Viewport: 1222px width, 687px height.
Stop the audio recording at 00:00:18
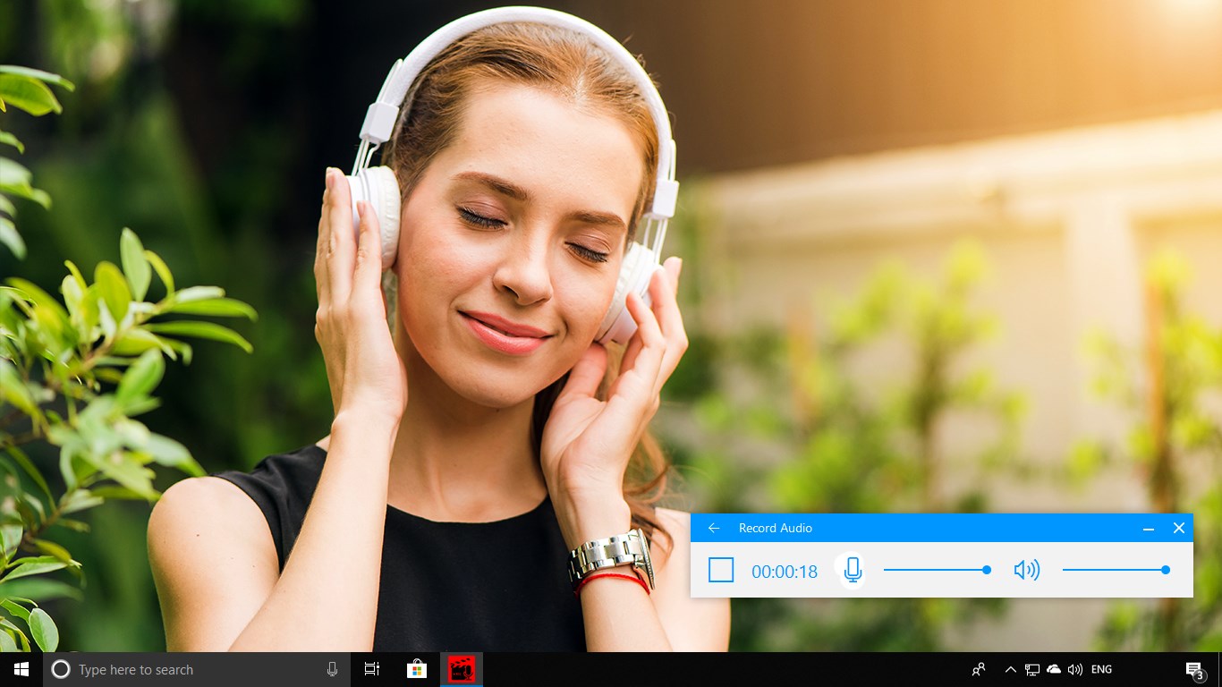point(721,570)
